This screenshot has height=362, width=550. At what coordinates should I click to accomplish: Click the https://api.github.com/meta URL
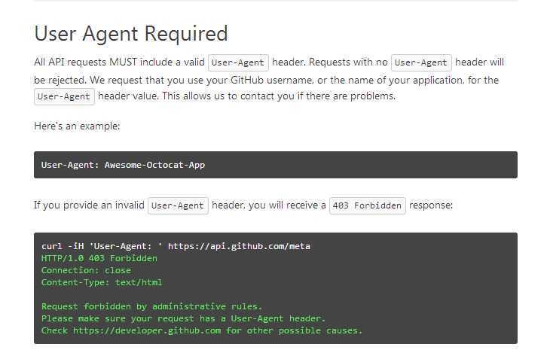pyautogui.click(x=239, y=246)
